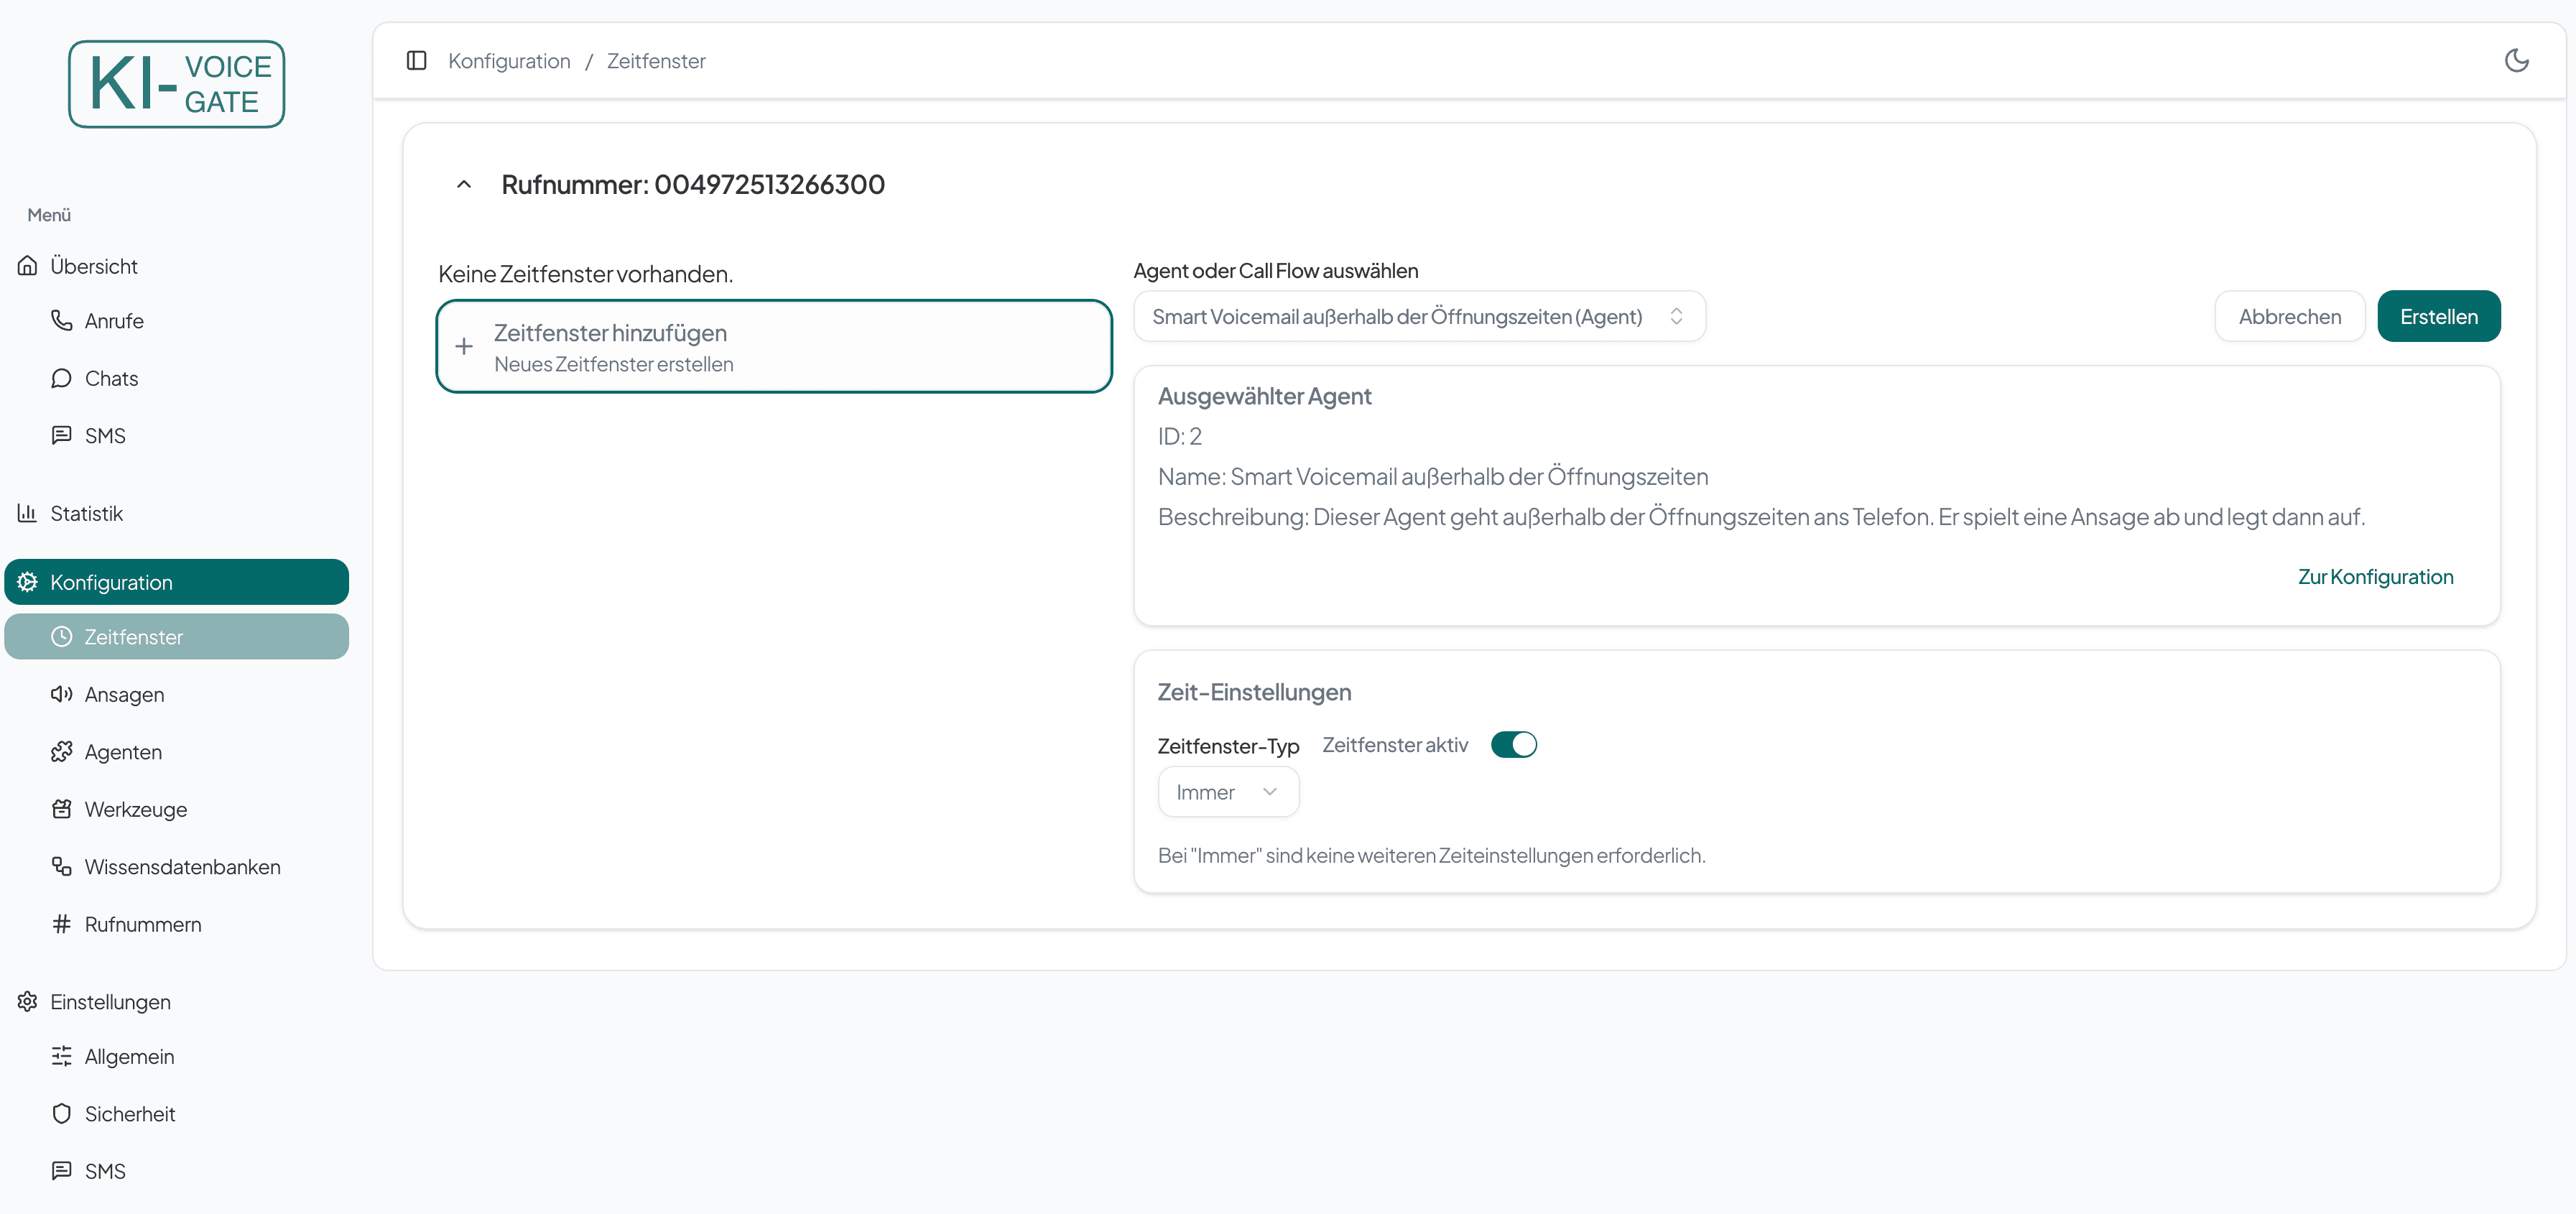The image size is (2576, 1214).
Task: Disable the Zeitfenster aktiv switch
Action: tap(1513, 745)
